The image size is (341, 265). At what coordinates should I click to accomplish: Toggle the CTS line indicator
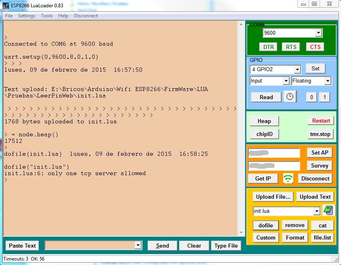click(315, 47)
